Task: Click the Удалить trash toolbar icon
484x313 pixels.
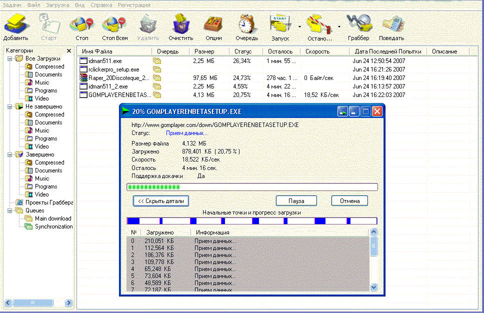Action: tap(148, 24)
